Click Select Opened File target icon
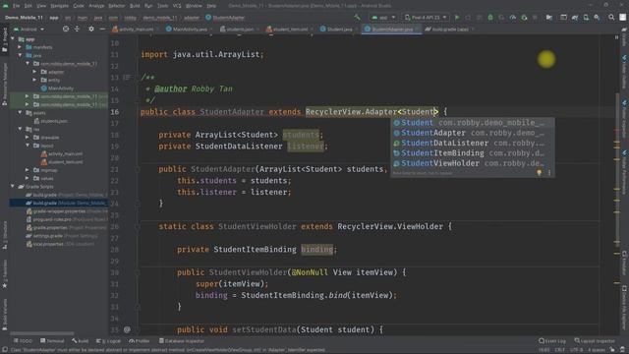This screenshot has width=629, height=354. (66, 29)
